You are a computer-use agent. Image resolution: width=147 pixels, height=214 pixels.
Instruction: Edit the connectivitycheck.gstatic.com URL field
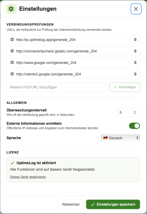(68, 51)
